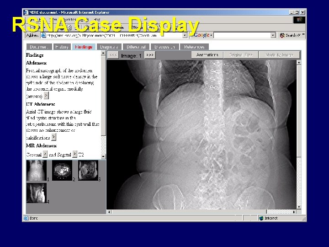Viewport: 329px width, 247px height.
Task: Click the image viewer horizontal scroll right arrow
Action: [x=294, y=212]
